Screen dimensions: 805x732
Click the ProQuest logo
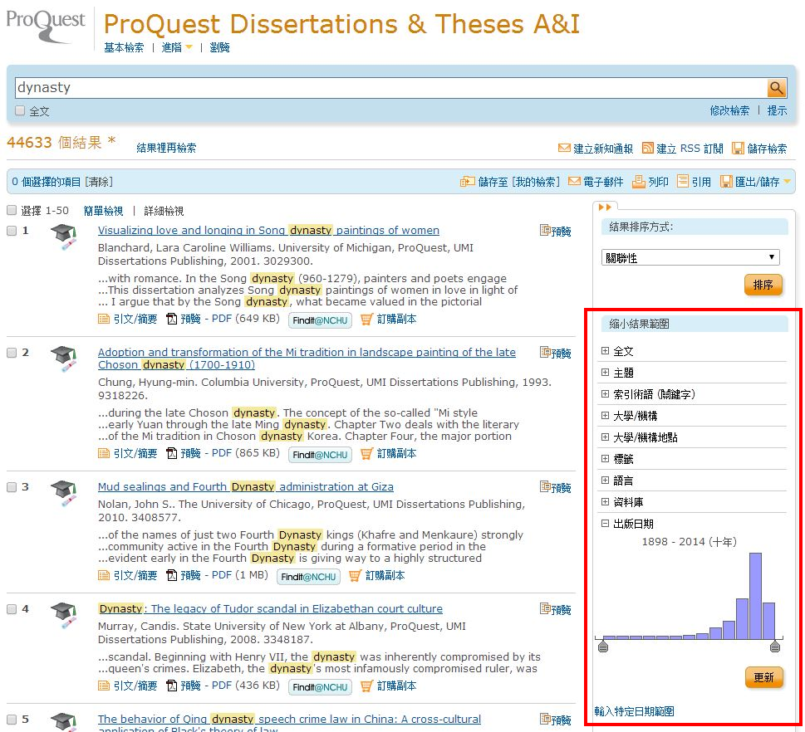pyautogui.click(x=46, y=27)
